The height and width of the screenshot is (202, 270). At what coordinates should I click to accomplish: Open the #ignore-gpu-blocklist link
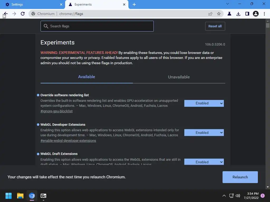click(x=56, y=111)
